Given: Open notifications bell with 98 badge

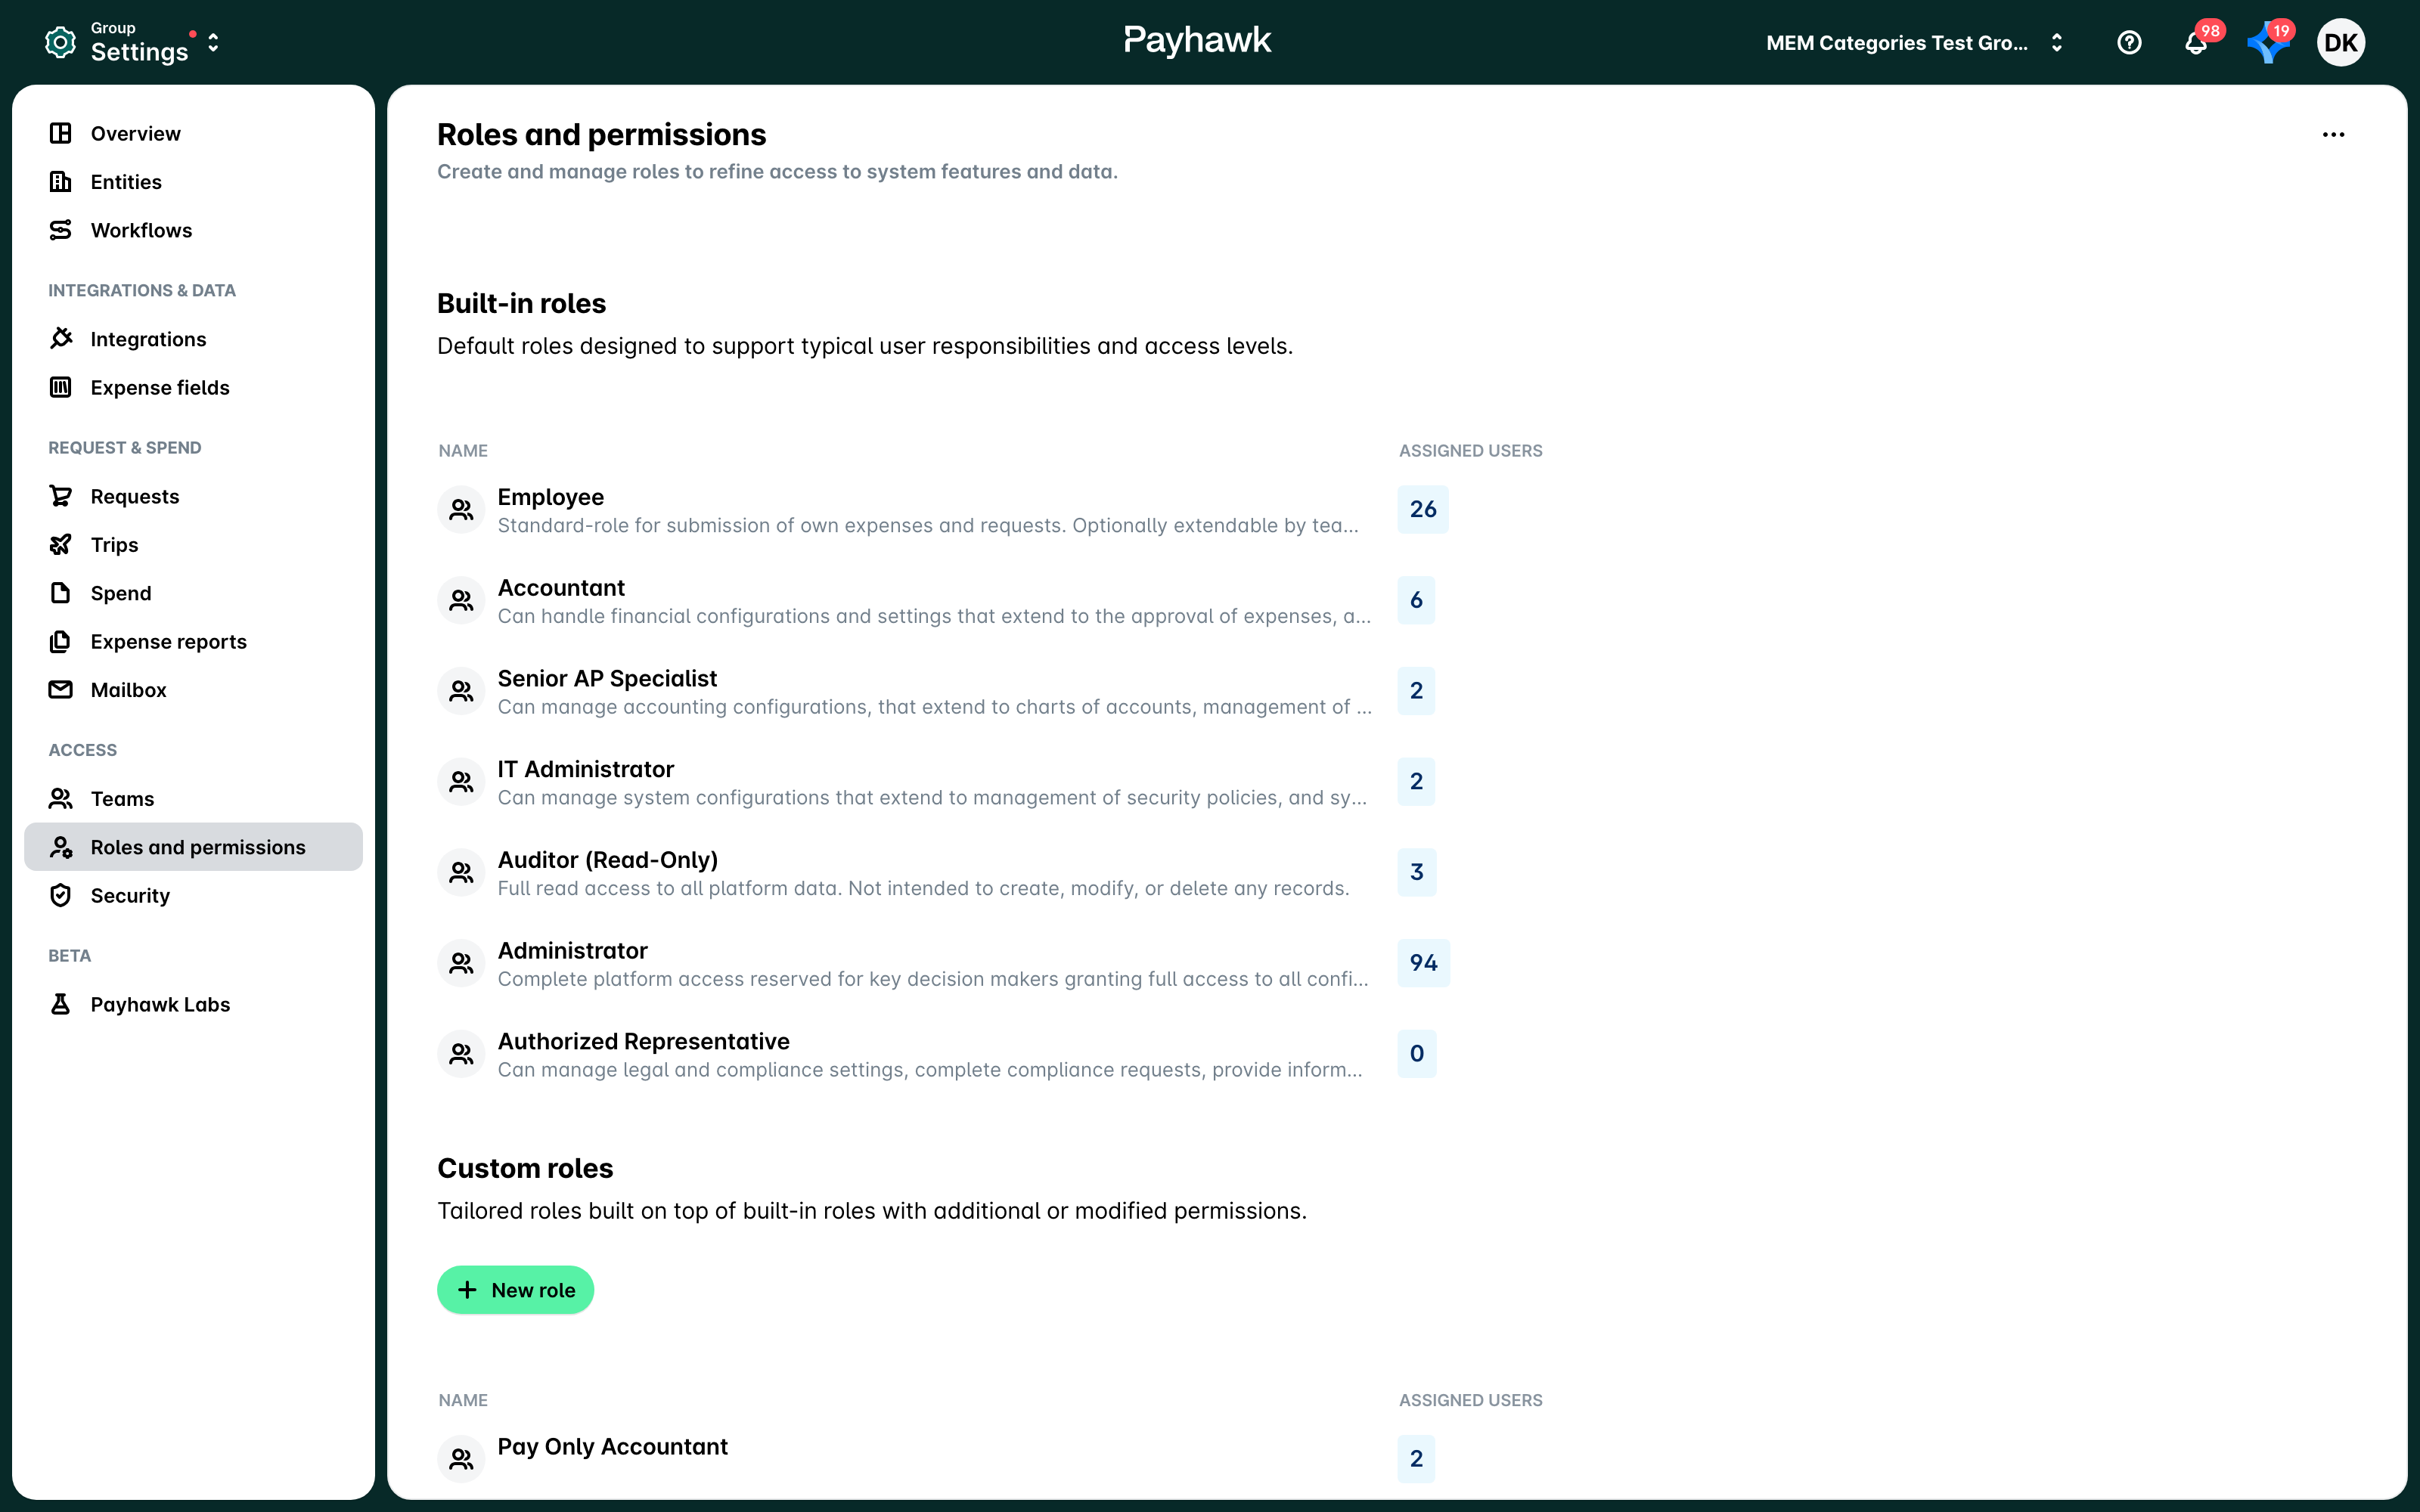Looking at the screenshot, I should [x=2196, y=42].
